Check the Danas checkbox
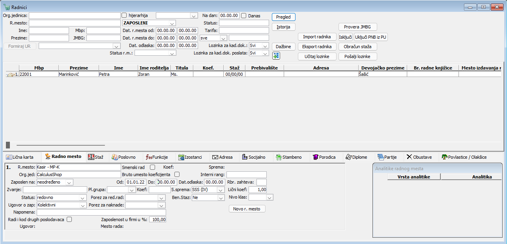507x244 pixels. (244, 15)
